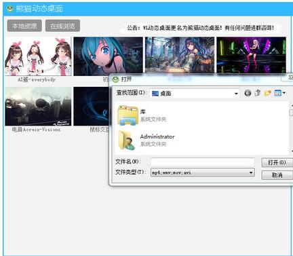Viewport: 293px width, 256px height.
Task: Go up one folder level icon
Action: click(x=258, y=93)
